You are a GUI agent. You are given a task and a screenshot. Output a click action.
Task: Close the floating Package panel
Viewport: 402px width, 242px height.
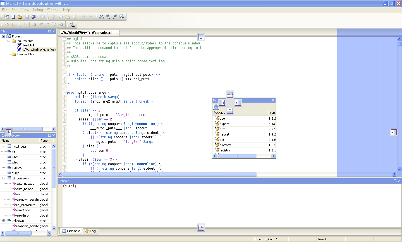tap(273, 100)
